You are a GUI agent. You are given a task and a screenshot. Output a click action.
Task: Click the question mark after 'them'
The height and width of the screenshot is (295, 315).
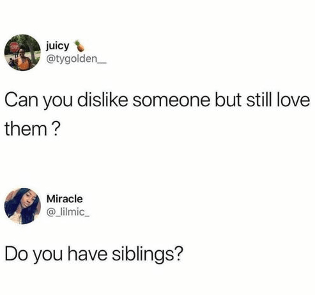point(55,129)
